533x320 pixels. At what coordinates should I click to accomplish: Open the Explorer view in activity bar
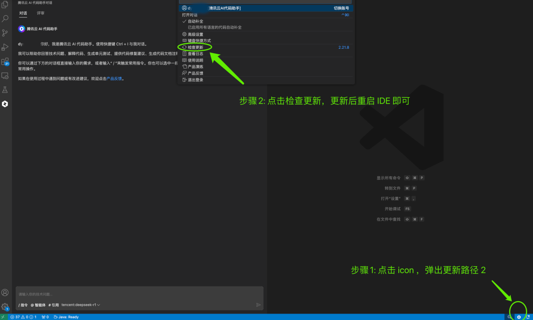point(5,4)
